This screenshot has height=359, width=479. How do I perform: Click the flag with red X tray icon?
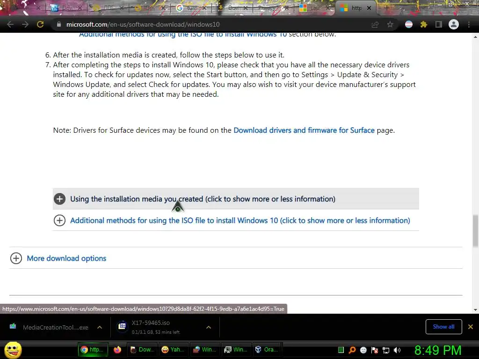tap(375, 350)
